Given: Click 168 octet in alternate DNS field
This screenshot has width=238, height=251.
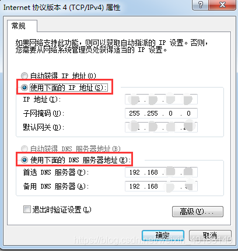Looking at the screenshot, I should click(x=153, y=186).
